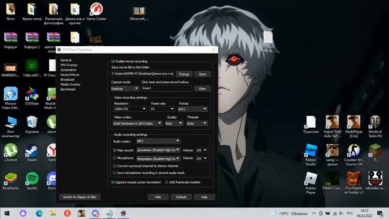389x219 pixels.
Task: Open notification center in system tray
Action: pyautogui.click(x=380, y=214)
